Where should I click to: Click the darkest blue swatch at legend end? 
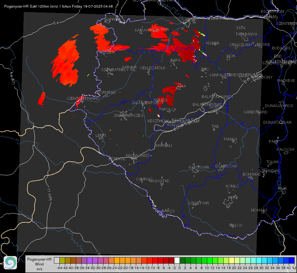pos(292,260)
